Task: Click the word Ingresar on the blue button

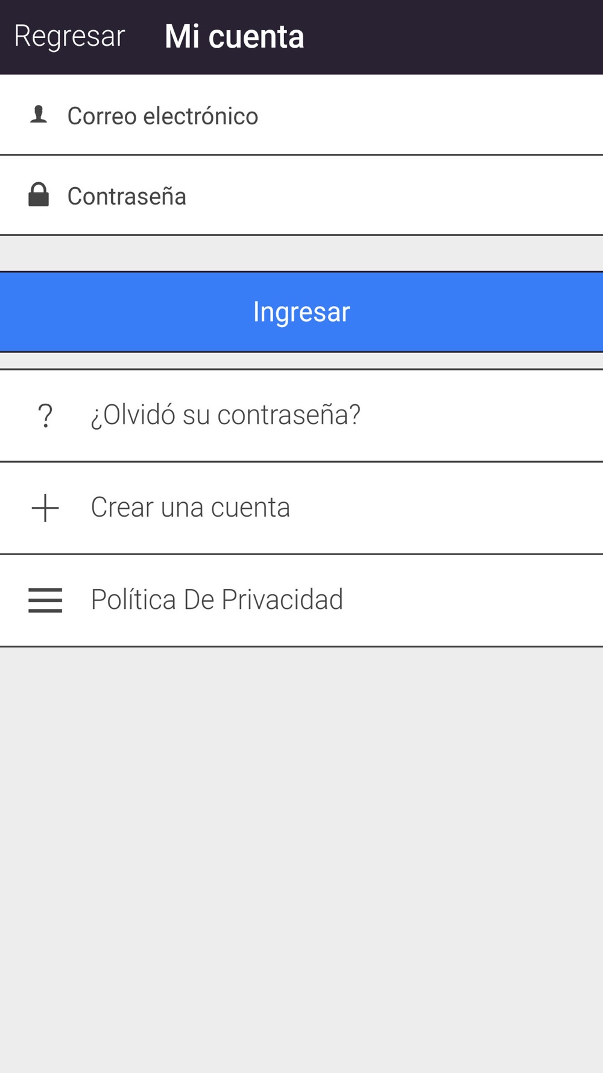Action: click(x=301, y=312)
